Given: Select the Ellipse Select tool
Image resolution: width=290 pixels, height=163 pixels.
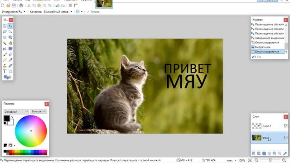Looking at the screenshot, I should tap(5, 37).
